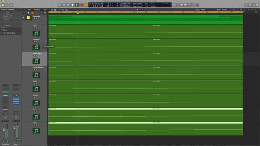Click the Strings Staccato track note icon
This screenshot has width=260, height=146.
pos(36,75)
